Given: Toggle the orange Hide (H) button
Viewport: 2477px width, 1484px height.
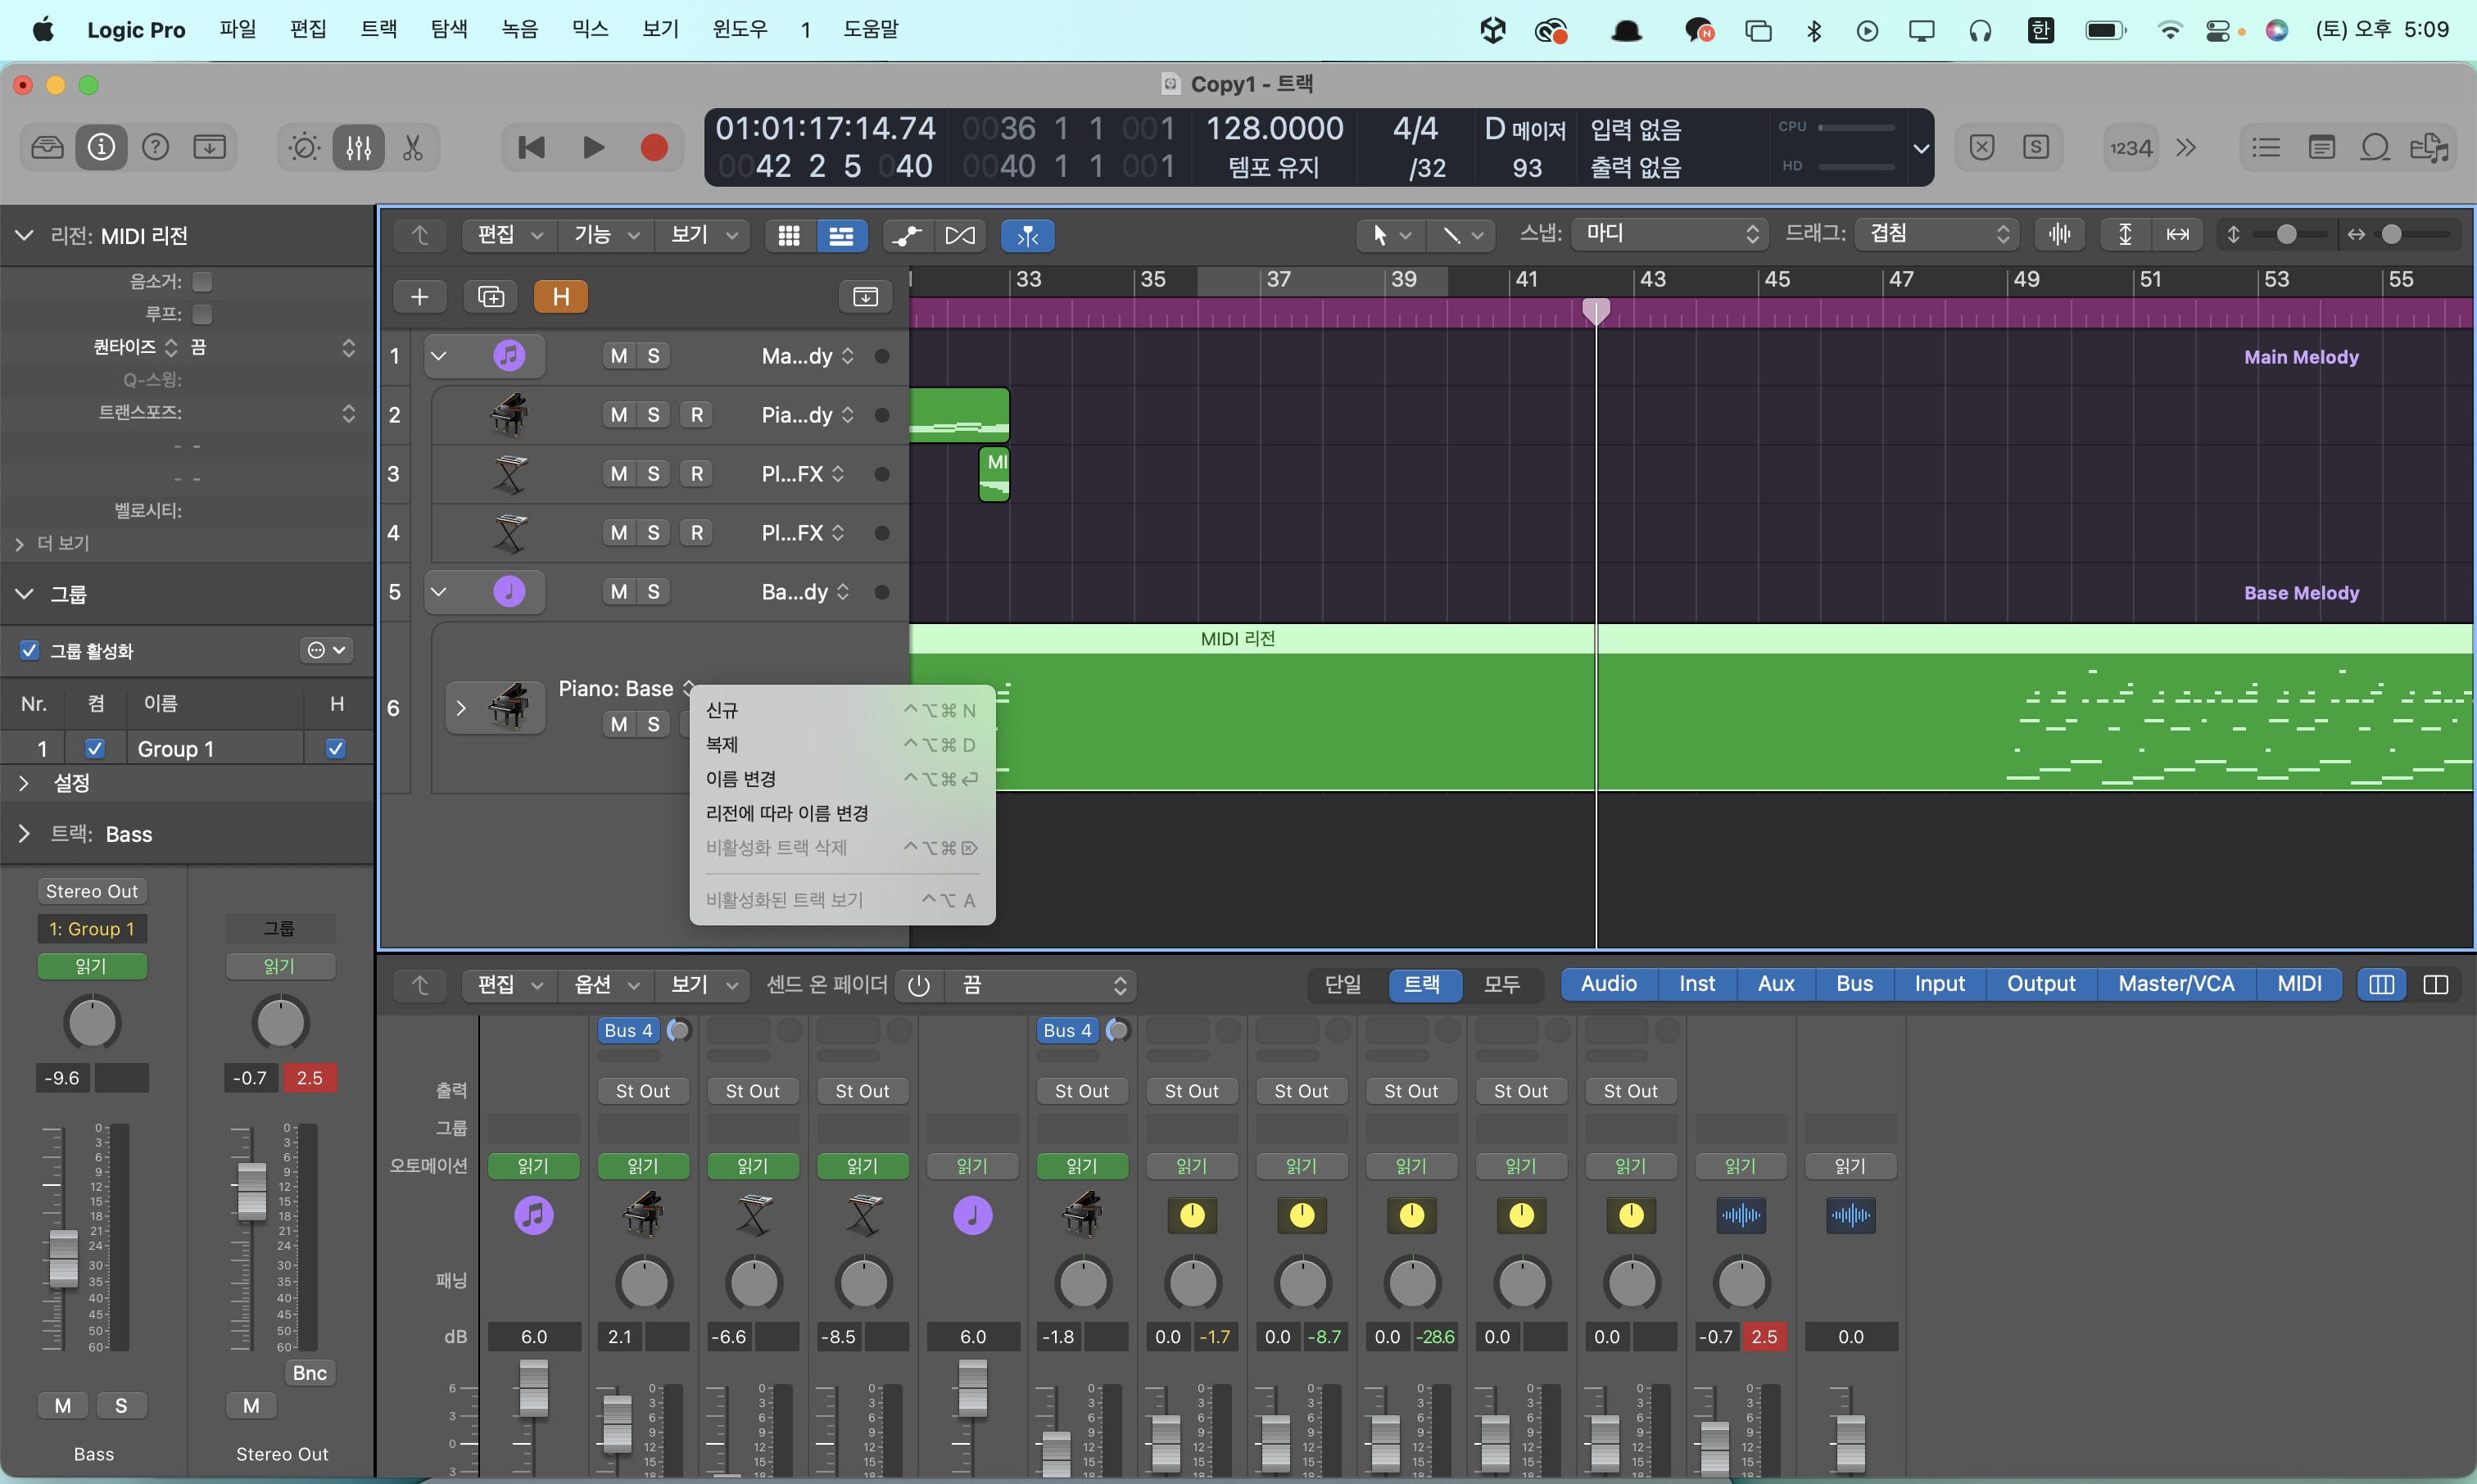Looking at the screenshot, I should coord(560,296).
